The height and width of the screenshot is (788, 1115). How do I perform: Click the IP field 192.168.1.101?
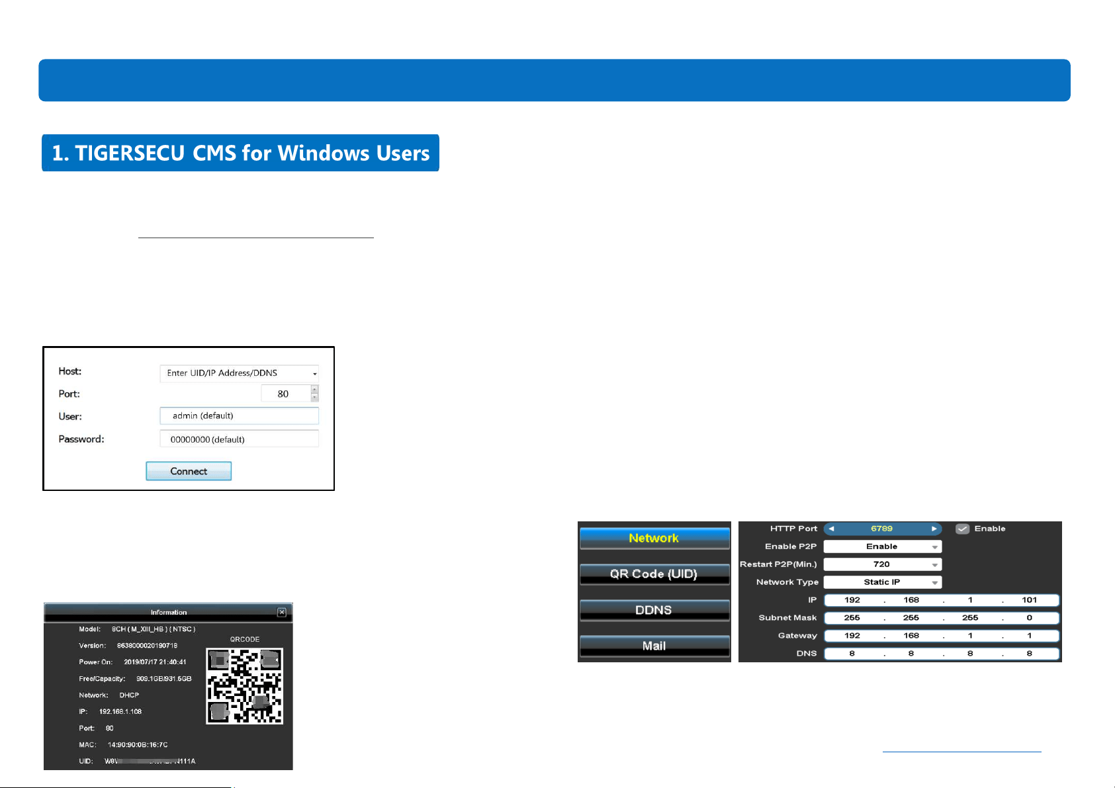point(942,600)
